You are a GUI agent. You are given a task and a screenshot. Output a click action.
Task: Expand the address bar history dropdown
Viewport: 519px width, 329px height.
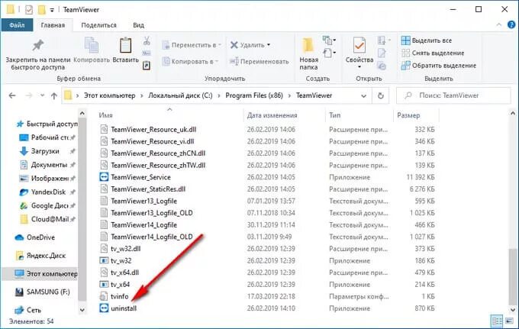coord(363,96)
